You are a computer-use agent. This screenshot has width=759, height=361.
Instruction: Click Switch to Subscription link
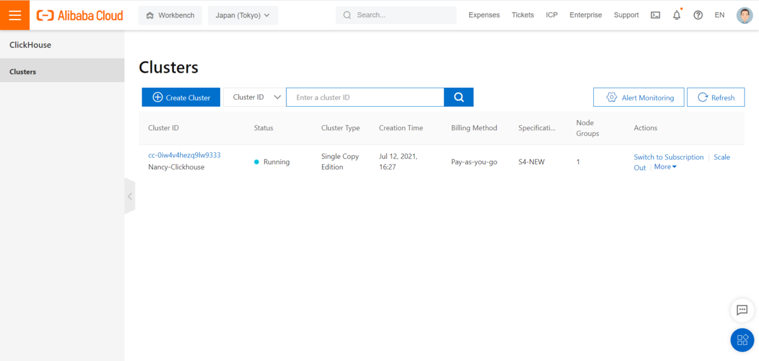point(669,157)
